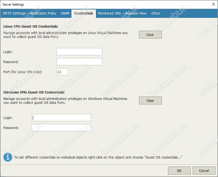Screen dimensions: 218x177
Task: Open the Business View tab
Action: 136,13
